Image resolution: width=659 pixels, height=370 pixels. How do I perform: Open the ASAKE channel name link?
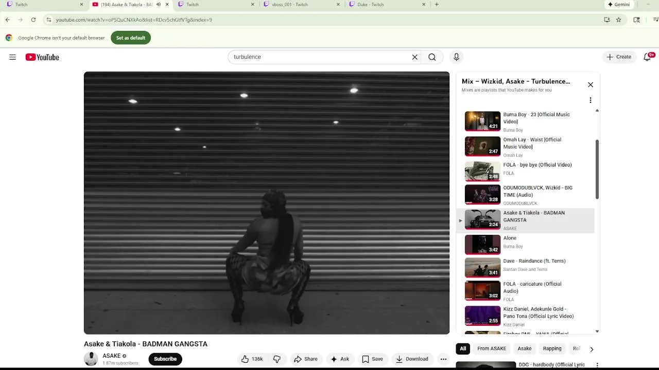click(111, 356)
